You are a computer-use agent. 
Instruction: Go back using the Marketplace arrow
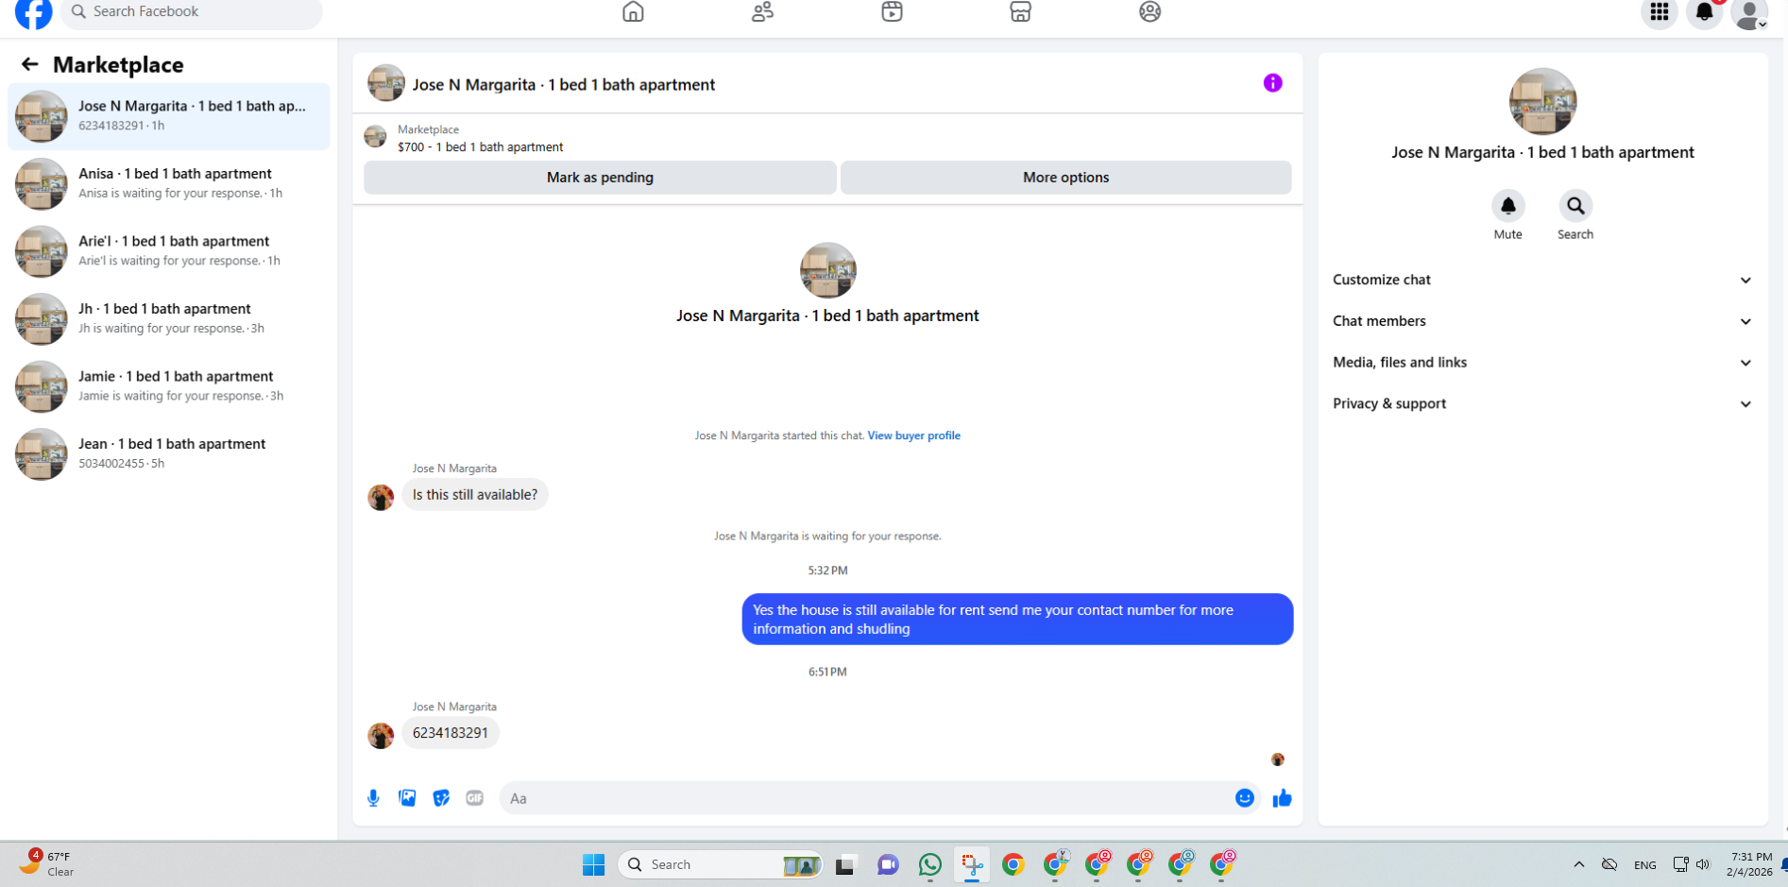pos(30,64)
